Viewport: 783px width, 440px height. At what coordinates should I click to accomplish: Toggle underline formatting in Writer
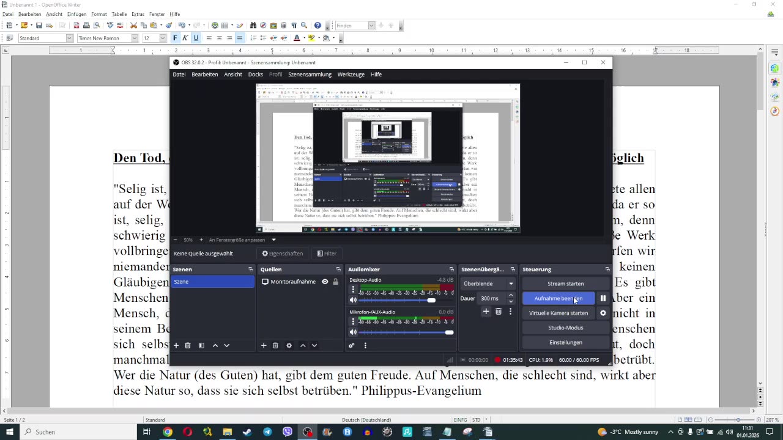tap(196, 38)
